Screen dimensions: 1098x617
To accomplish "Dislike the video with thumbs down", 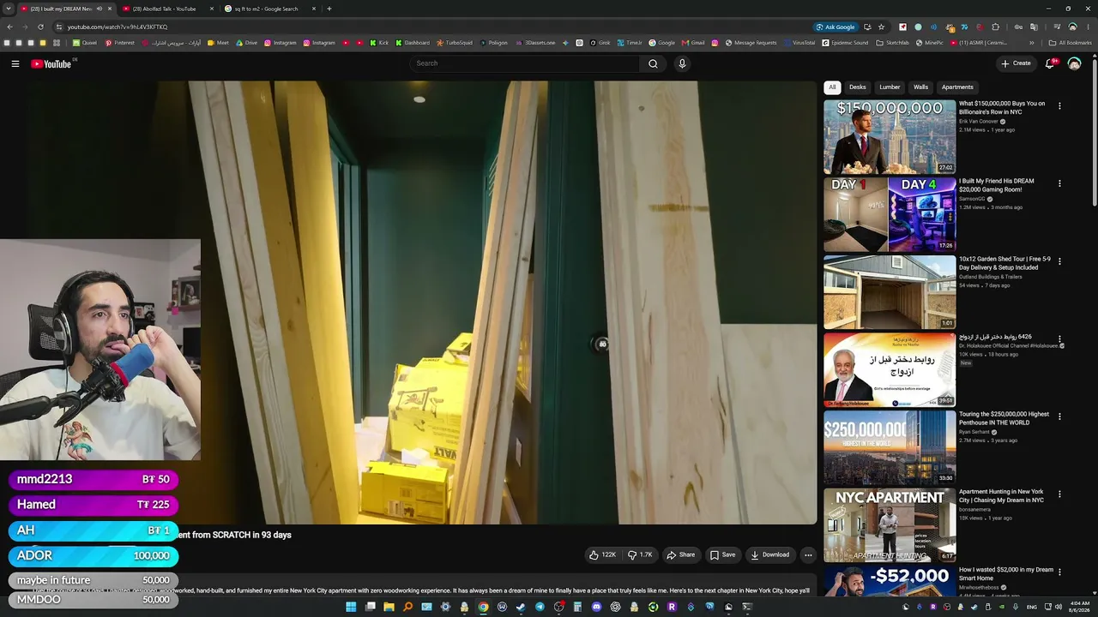I will pos(641,554).
